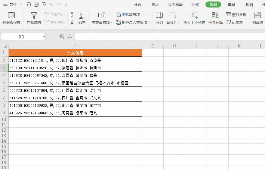
Task: Click the select-all corner triangle
Action: pos(5,46)
